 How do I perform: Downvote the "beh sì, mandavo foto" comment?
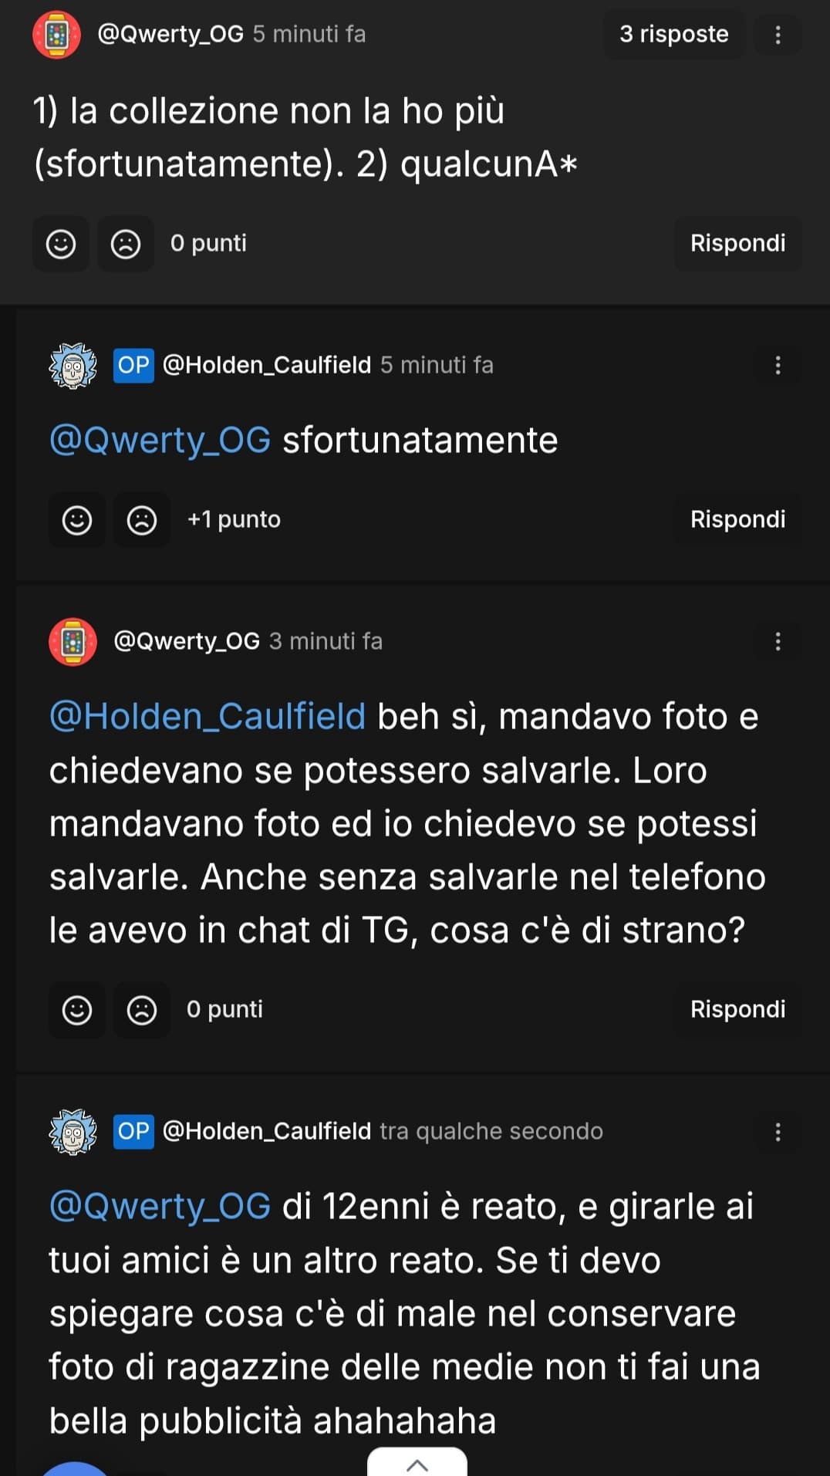click(x=142, y=1010)
